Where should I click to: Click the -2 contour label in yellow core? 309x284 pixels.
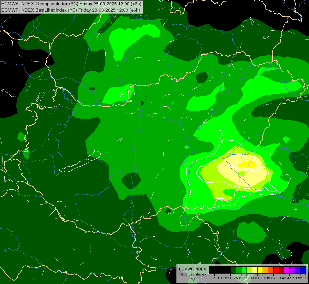(x=236, y=167)
